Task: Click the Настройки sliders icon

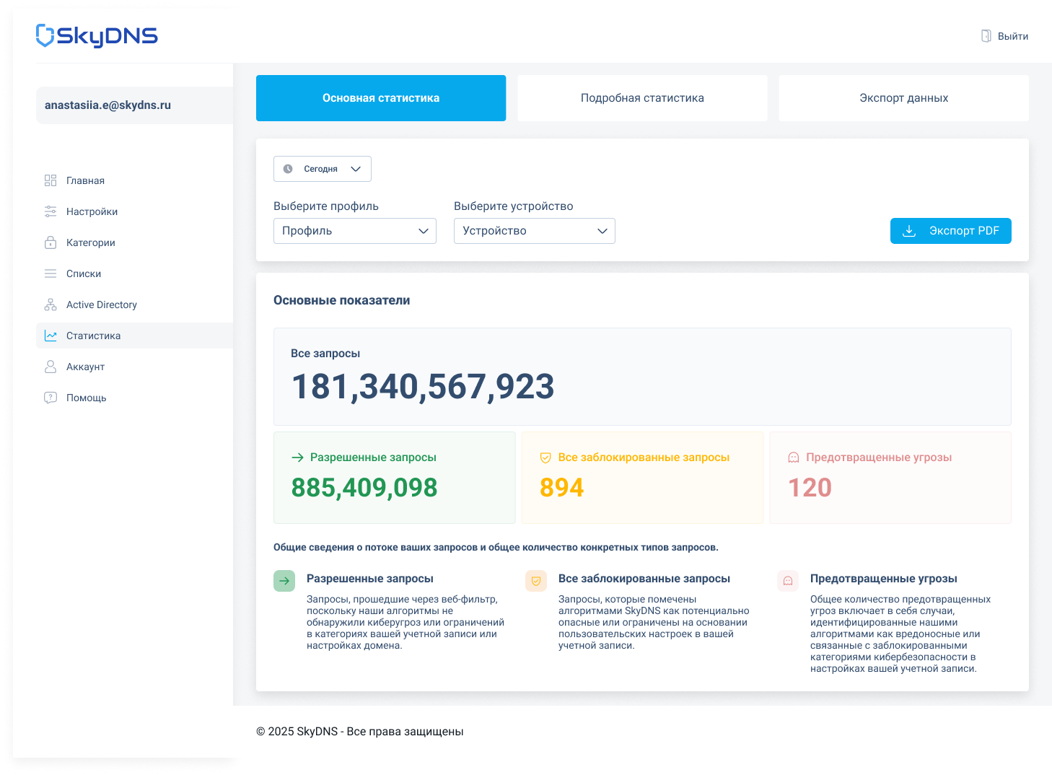Action: pyautogui.click(x=51, y=211)
